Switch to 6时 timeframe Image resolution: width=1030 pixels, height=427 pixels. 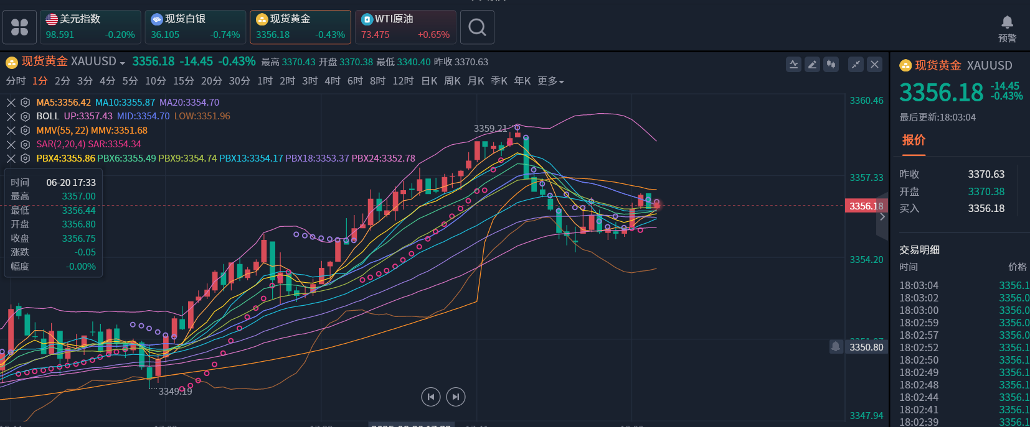tap(355, 81)
